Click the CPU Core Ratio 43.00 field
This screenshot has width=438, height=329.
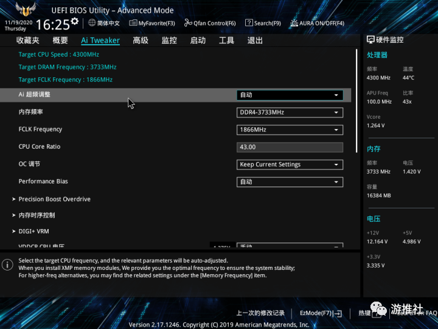pos(290,147)
